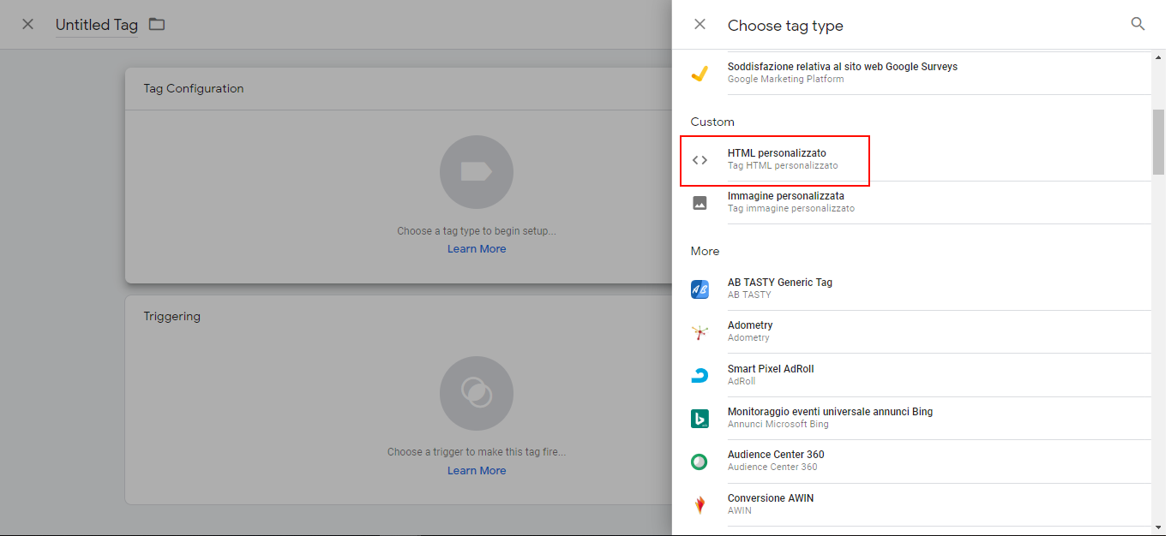The height and width of the screenshot is (536, 1171).
Task: Click the Google Surveys yellow checkmark icon
Action: [700, 74]
